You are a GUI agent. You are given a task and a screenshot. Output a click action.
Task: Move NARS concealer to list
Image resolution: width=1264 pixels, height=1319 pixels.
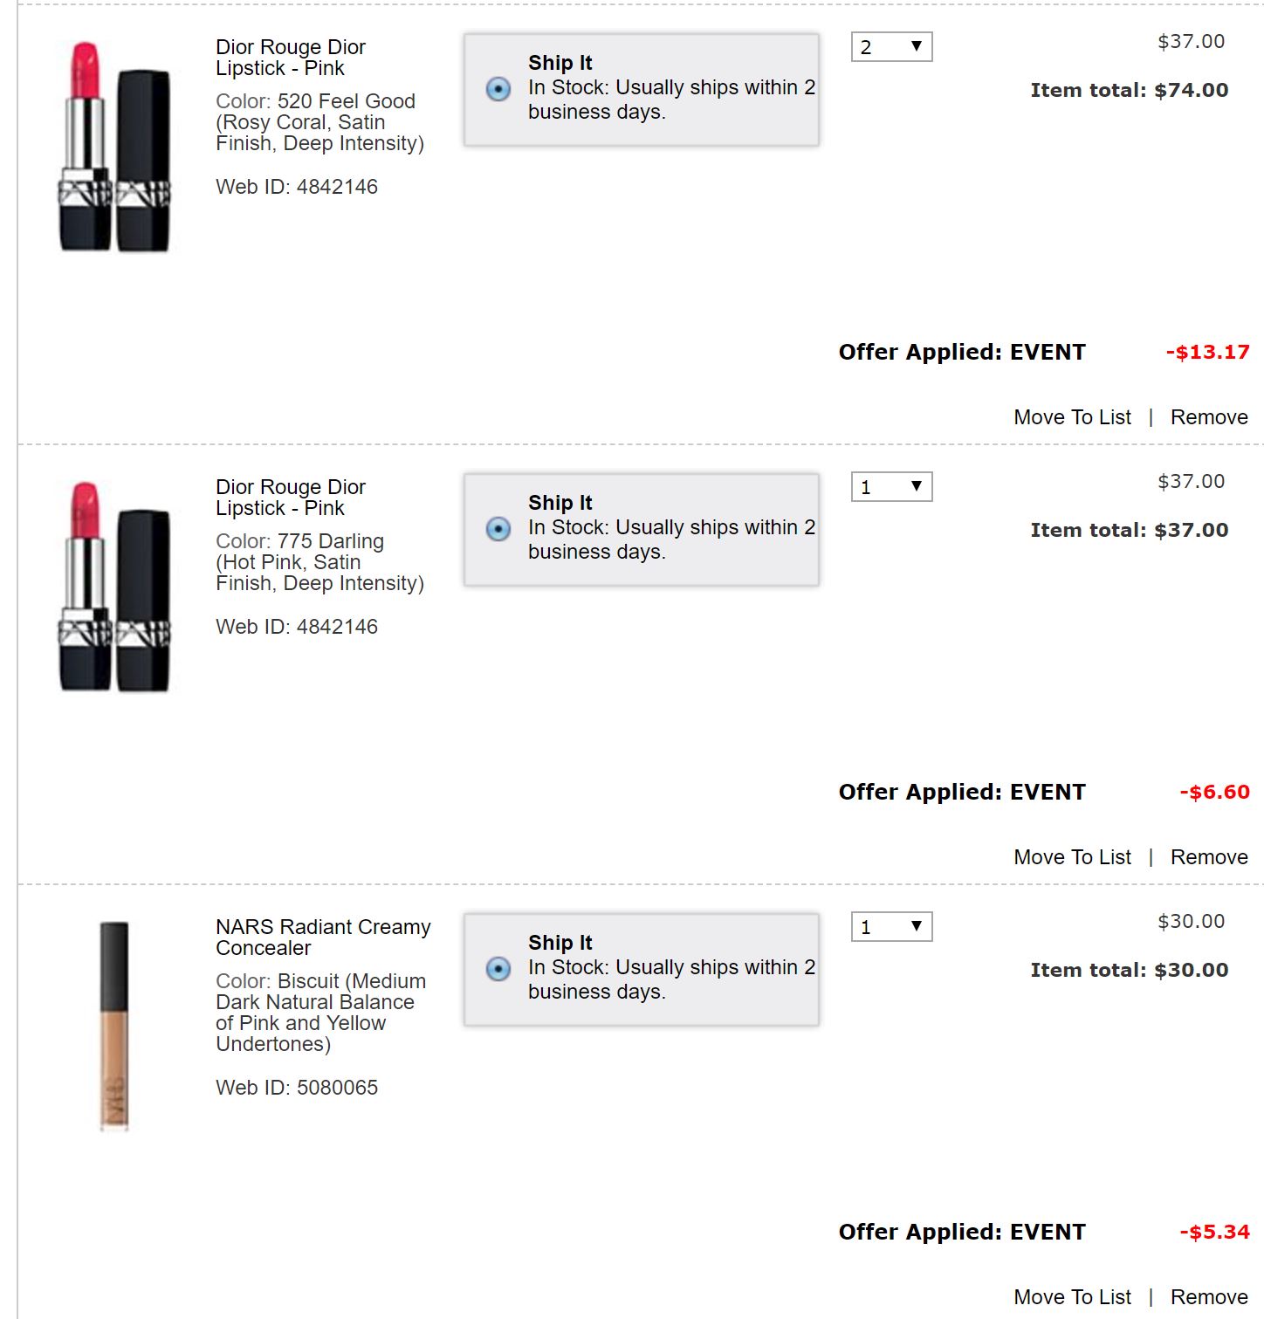pyautogui.click(x=1072, y=1297)
